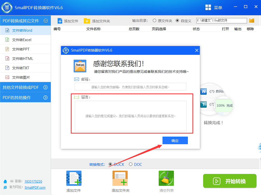Minimize the SmallPDF main window
This screenshot has width=261, height=195.
pos(235,7)
